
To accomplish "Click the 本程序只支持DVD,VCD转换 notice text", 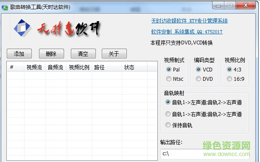I will (182, 43).
